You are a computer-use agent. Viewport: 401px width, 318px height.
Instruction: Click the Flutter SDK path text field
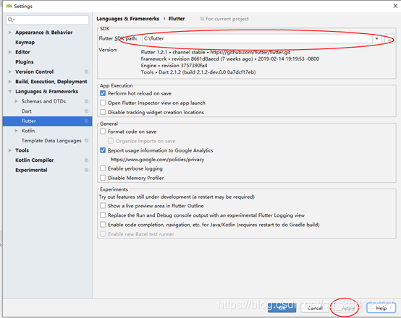coord(257,38)
